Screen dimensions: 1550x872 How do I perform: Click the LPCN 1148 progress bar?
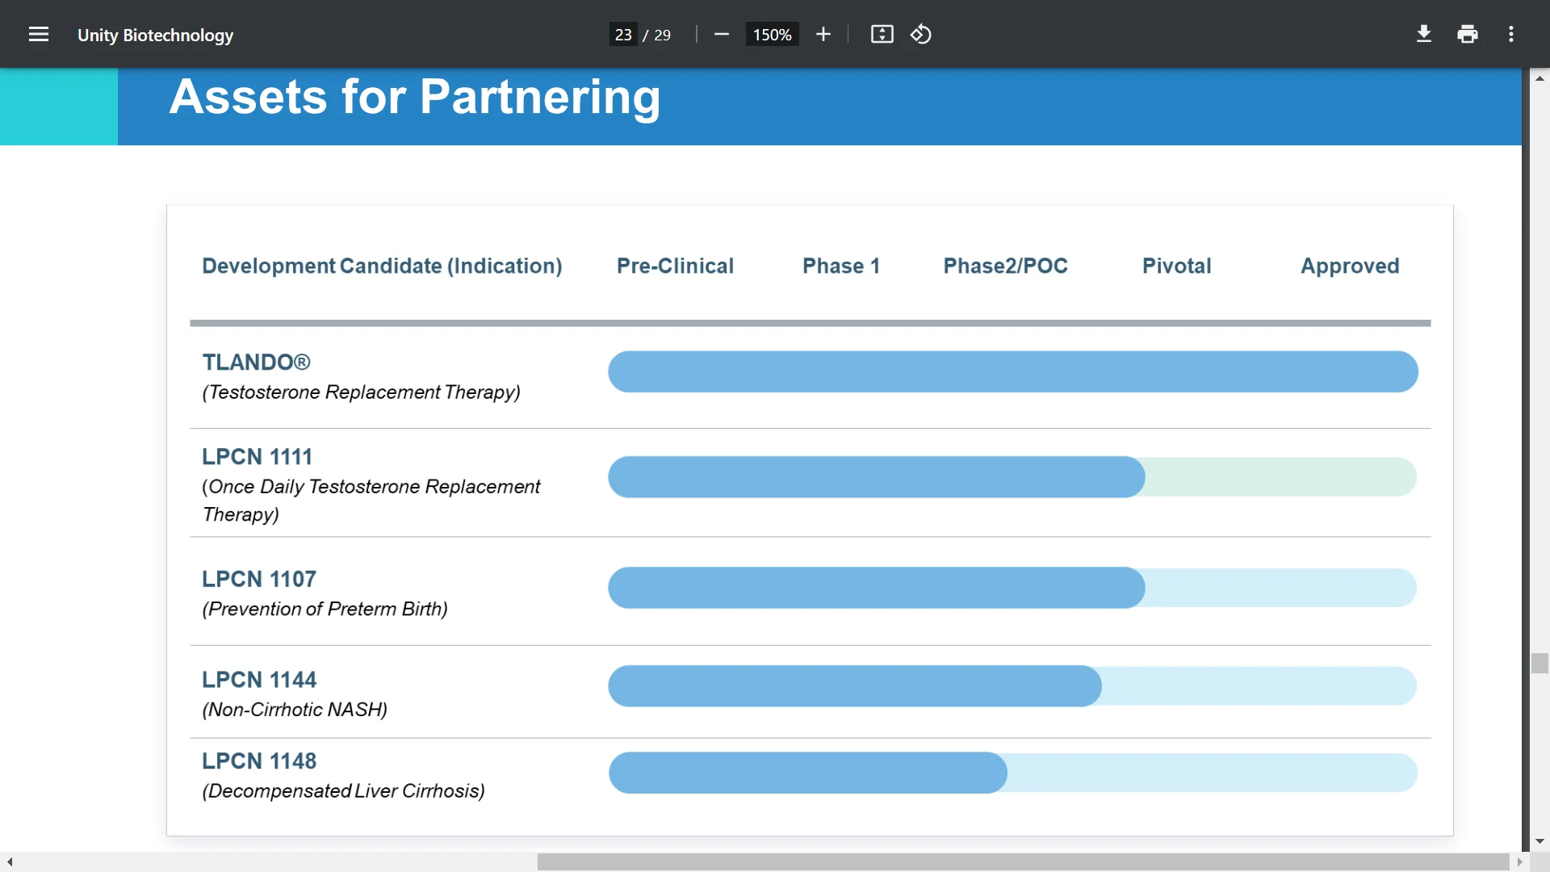(x=807, y=773)
